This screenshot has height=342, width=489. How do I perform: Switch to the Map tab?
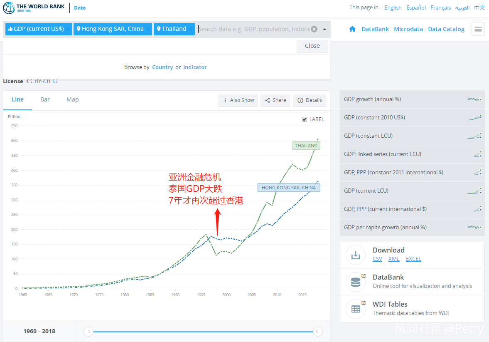72,99
